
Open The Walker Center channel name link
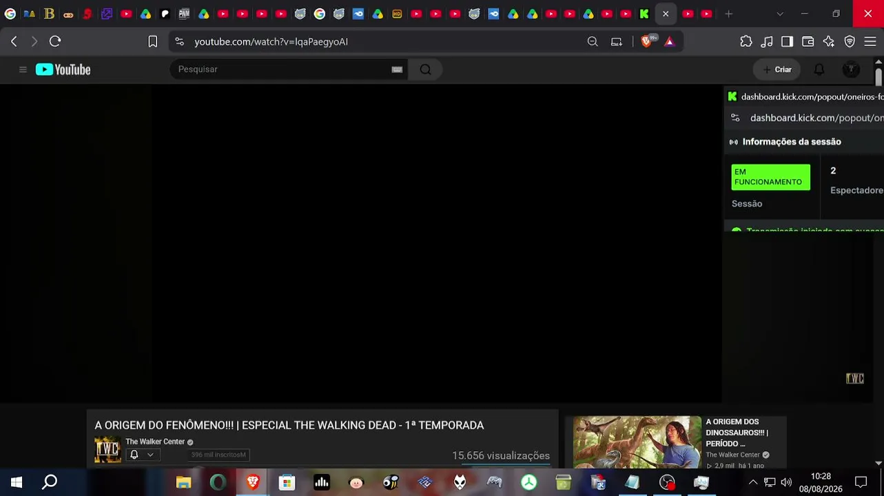point(155,442)
